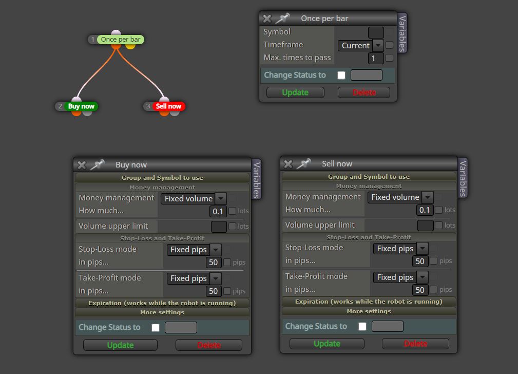Pin the Sell now panel
518x374 pixels.
point(304,163)
